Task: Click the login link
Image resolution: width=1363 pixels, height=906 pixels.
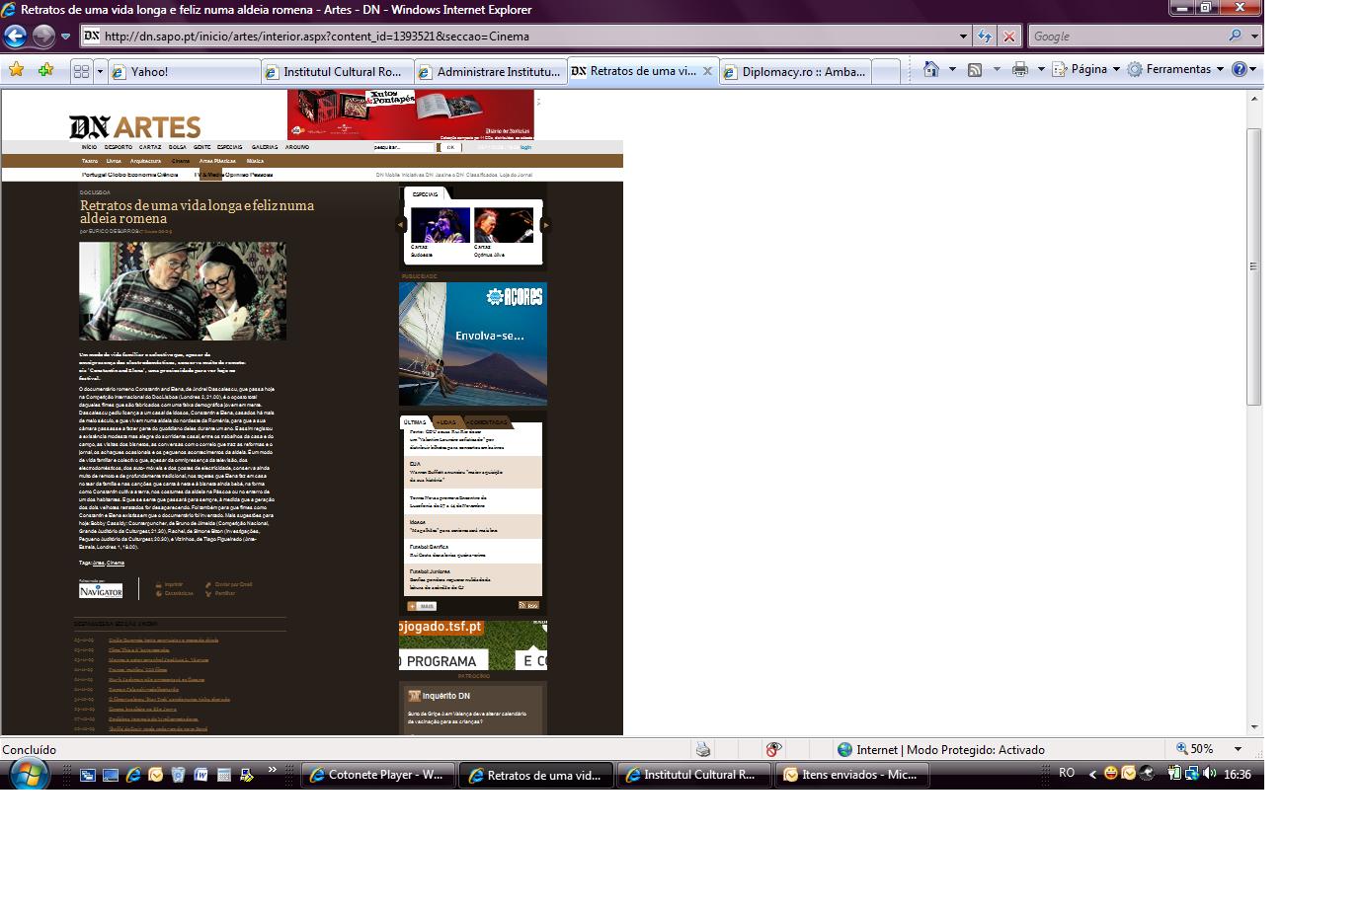Action: coord(525,147)
